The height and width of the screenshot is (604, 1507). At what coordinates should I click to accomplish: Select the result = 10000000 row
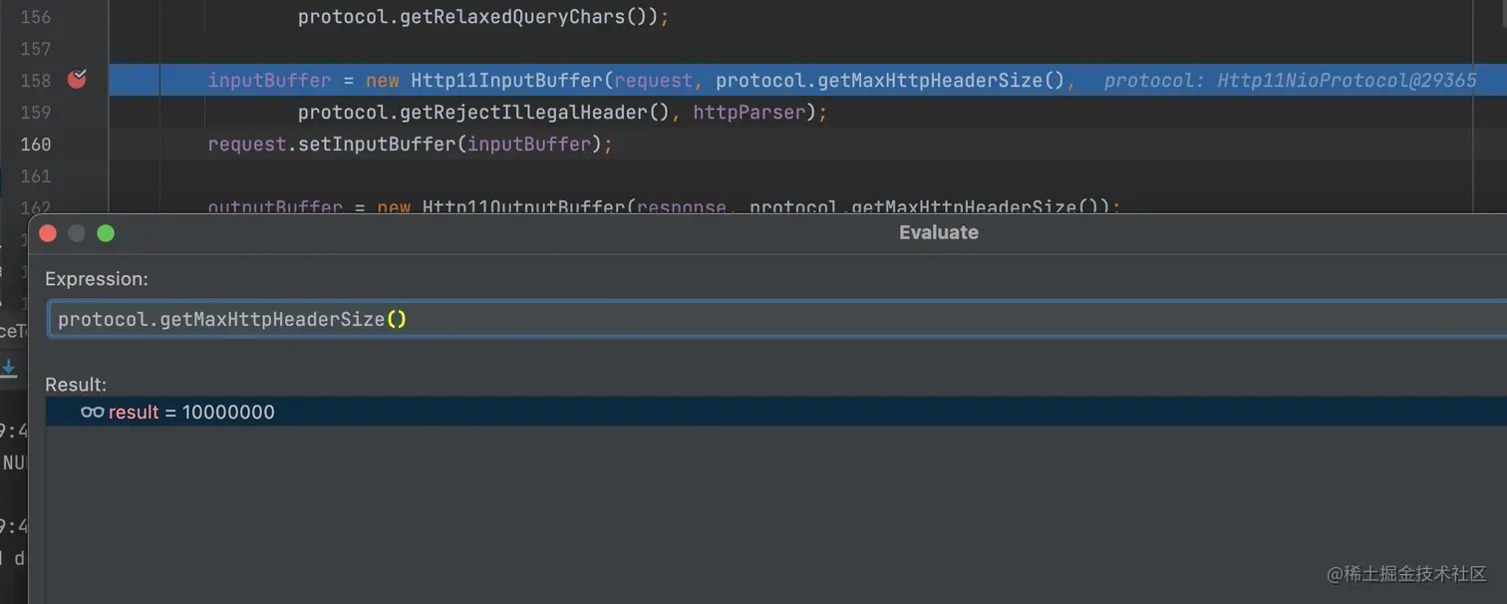pyautogui.click(x=776, y=412)
